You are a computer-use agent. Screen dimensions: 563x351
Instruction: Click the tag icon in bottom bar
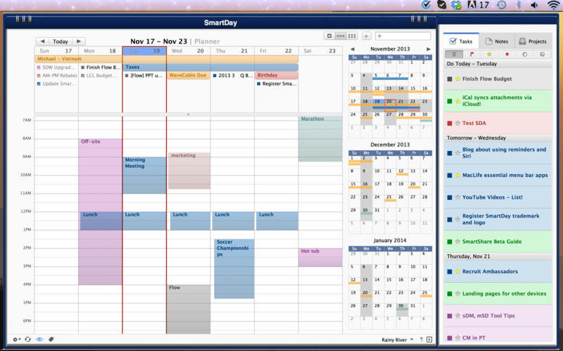(51, 339)
